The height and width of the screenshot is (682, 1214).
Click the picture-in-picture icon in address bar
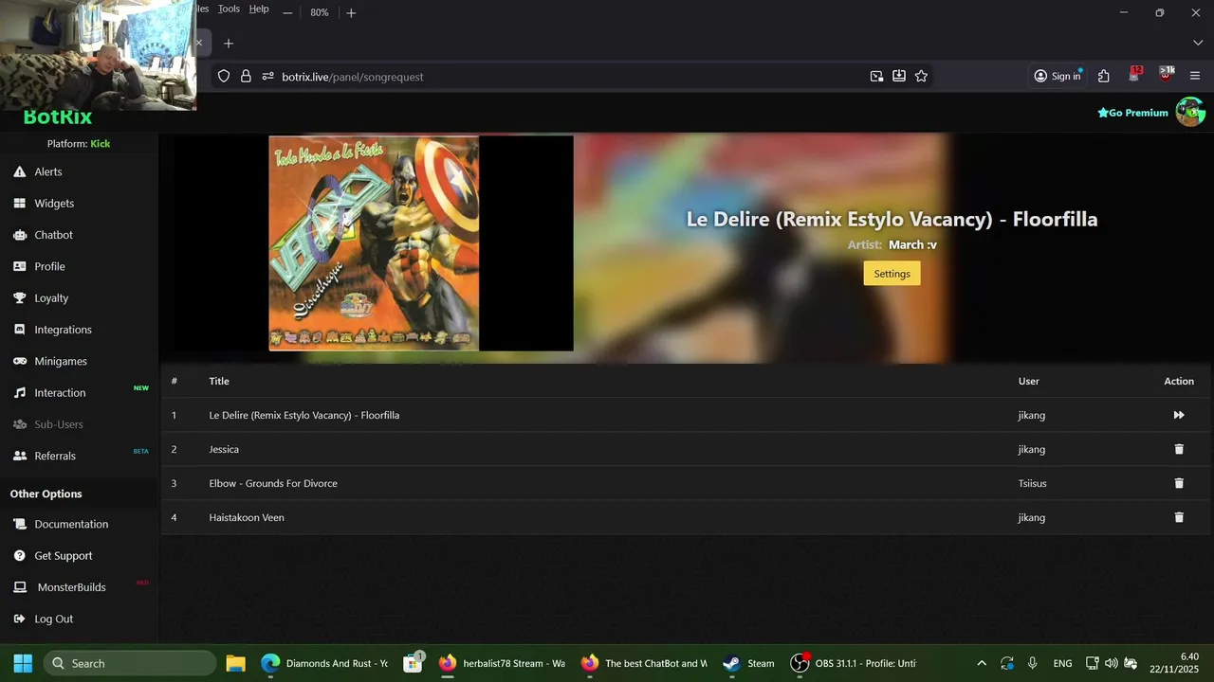tap(877, 77)
